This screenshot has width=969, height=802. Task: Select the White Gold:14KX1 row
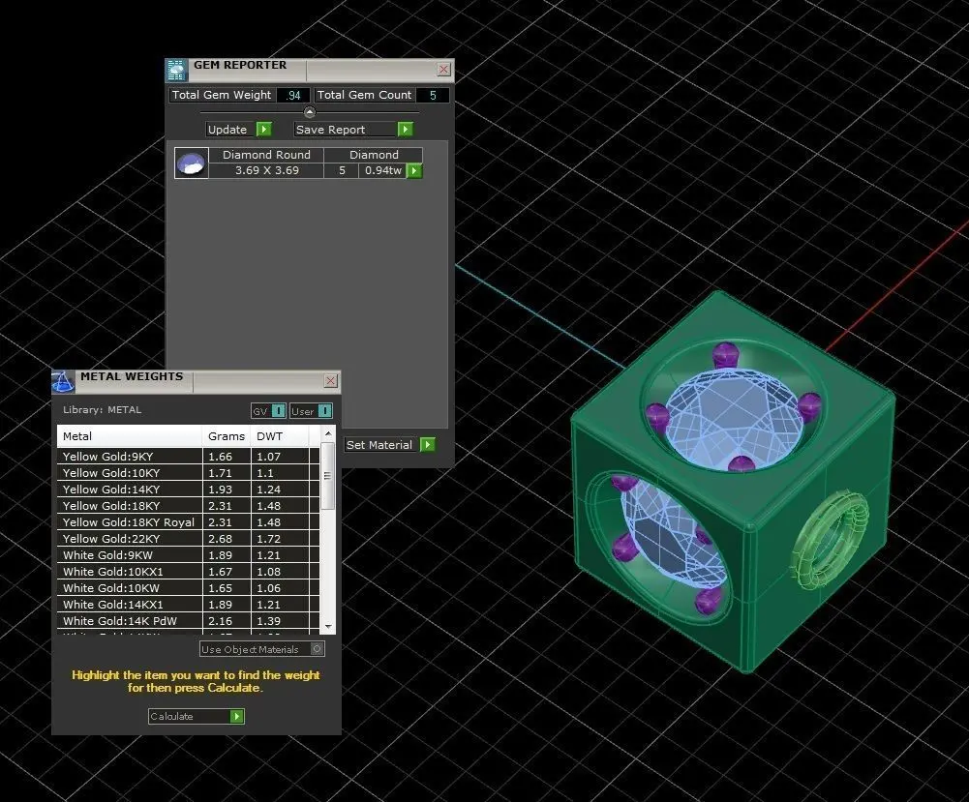(x=189, y=605)
